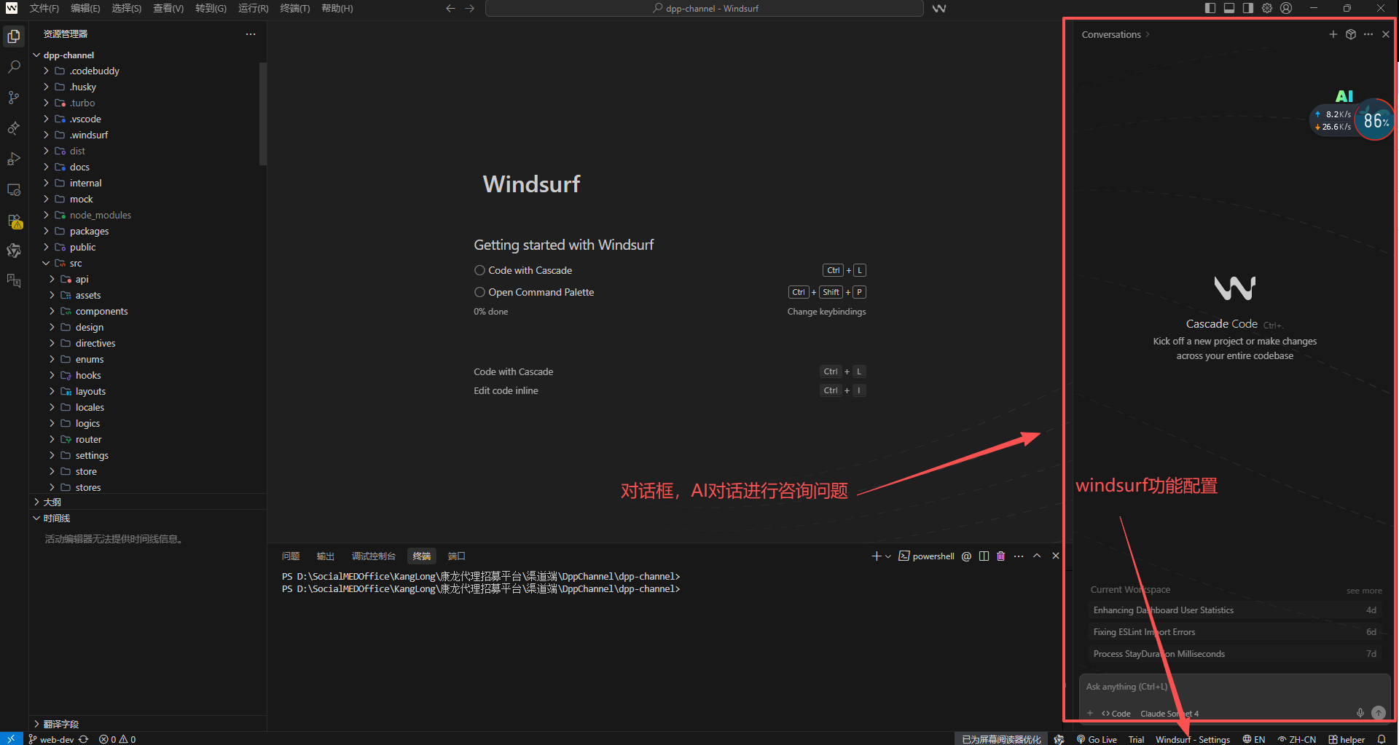The width and height of the screenshot is (1399, 745).
Task: Choose model via Claude Sonnet 4 selector
Action: coord(1169,714)
